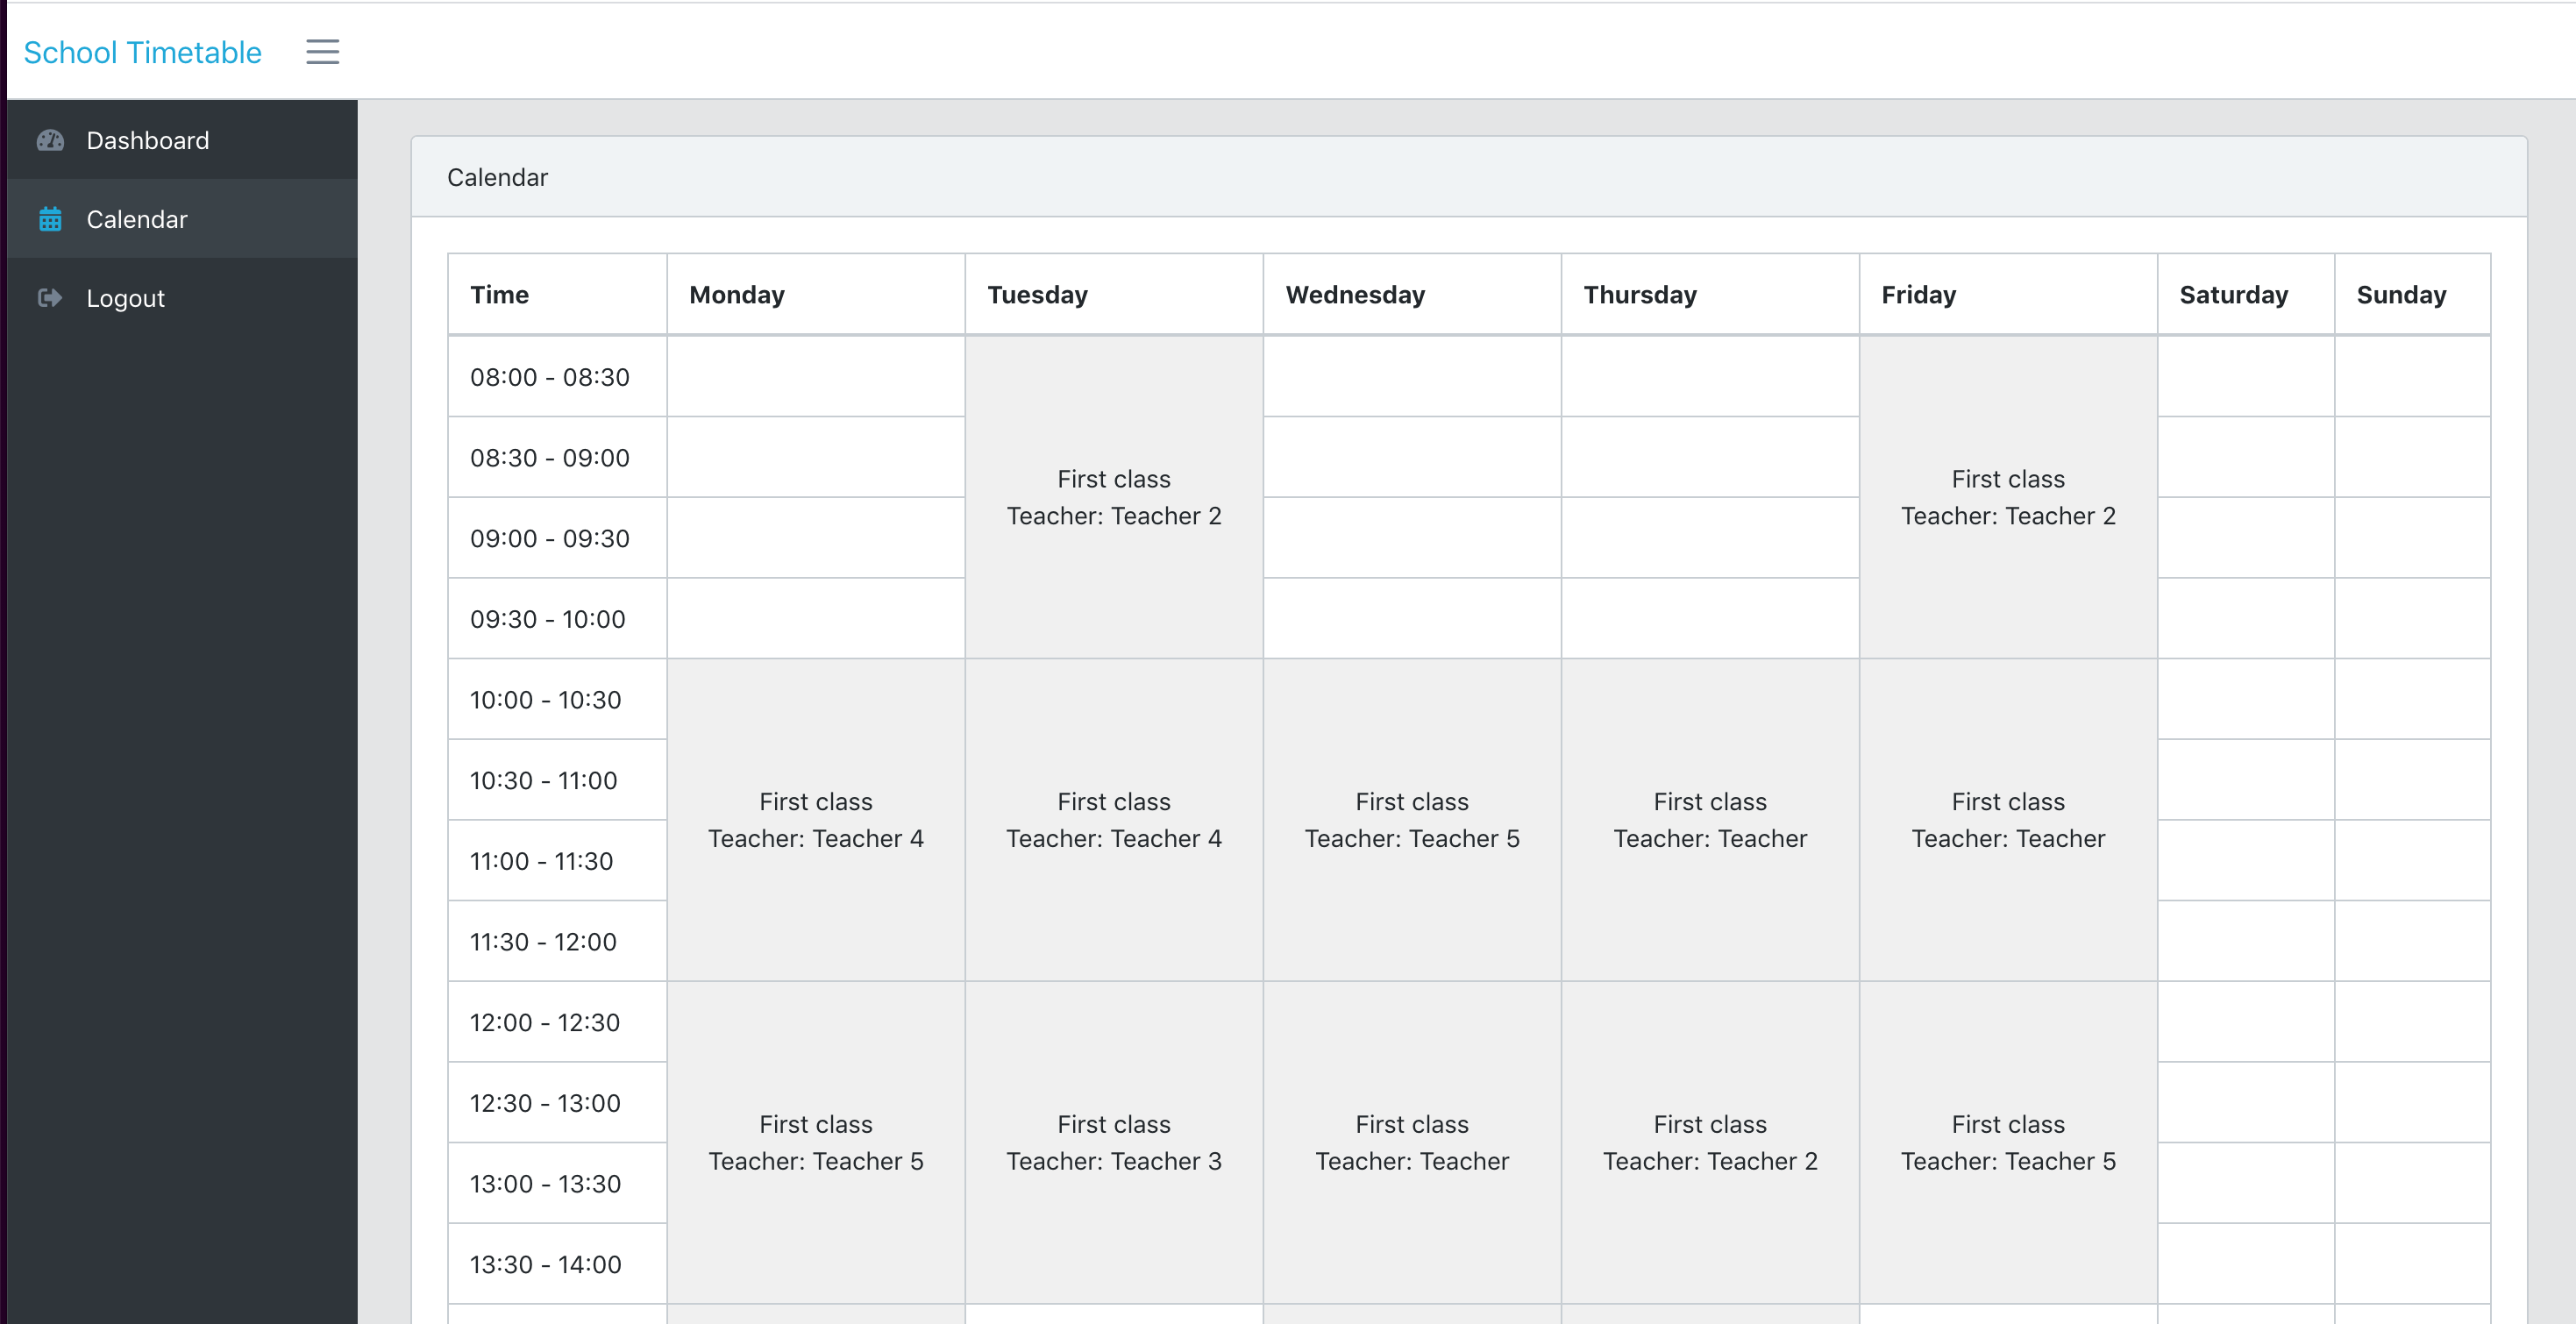Click Wednesday's First class with Teacher 5
Viewport: 2576px width, 1324px height.
coord(1411,820)
